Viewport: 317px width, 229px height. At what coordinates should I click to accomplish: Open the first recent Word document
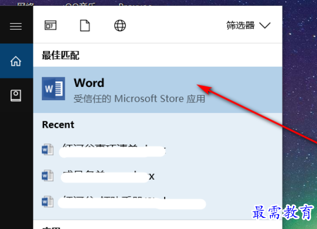158,150
